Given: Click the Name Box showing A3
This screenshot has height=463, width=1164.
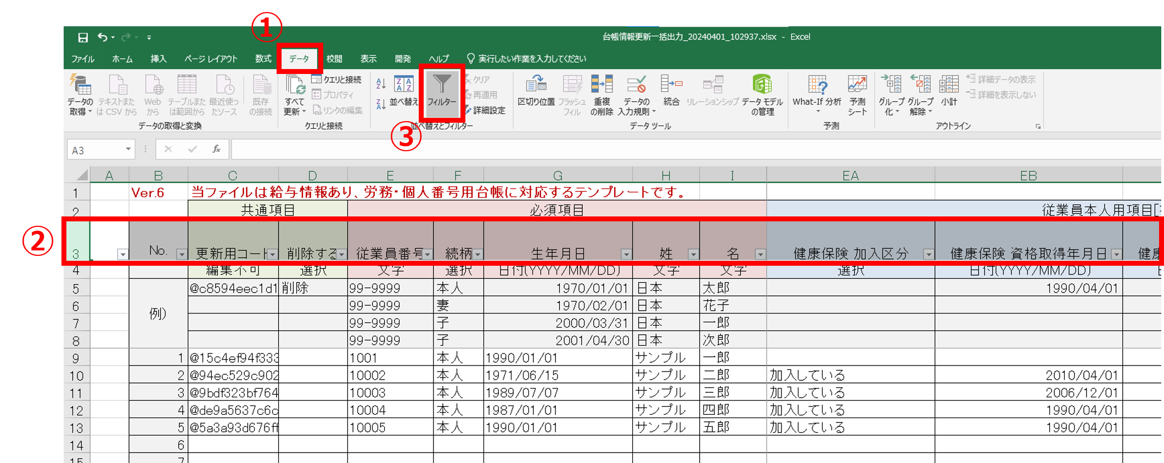Looking at the screenshot, I should (95, 150).
